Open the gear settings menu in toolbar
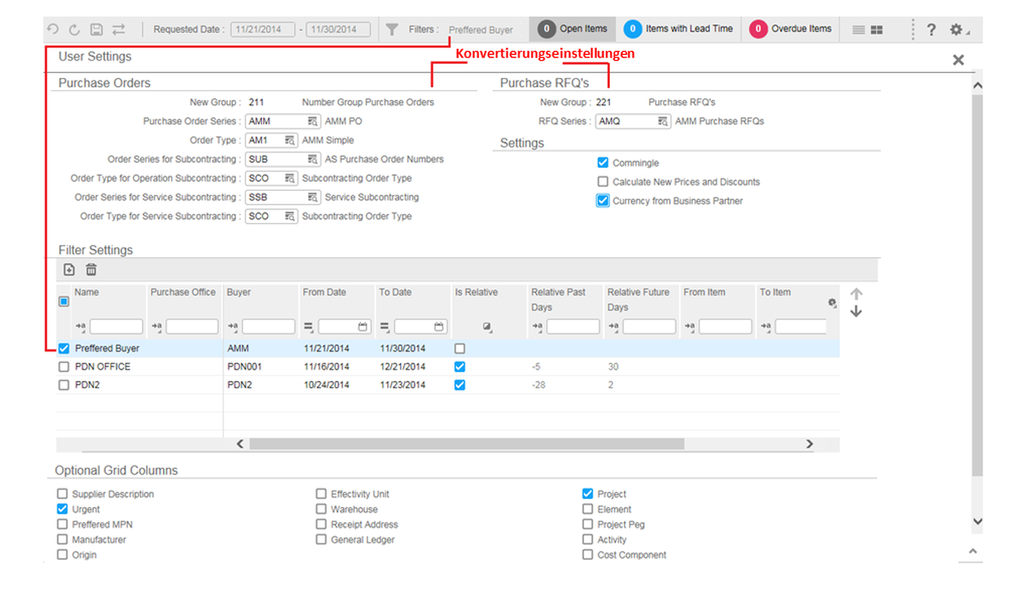Image resolution: width=1025 pixels, height=590 pixels. pos(956,29)
